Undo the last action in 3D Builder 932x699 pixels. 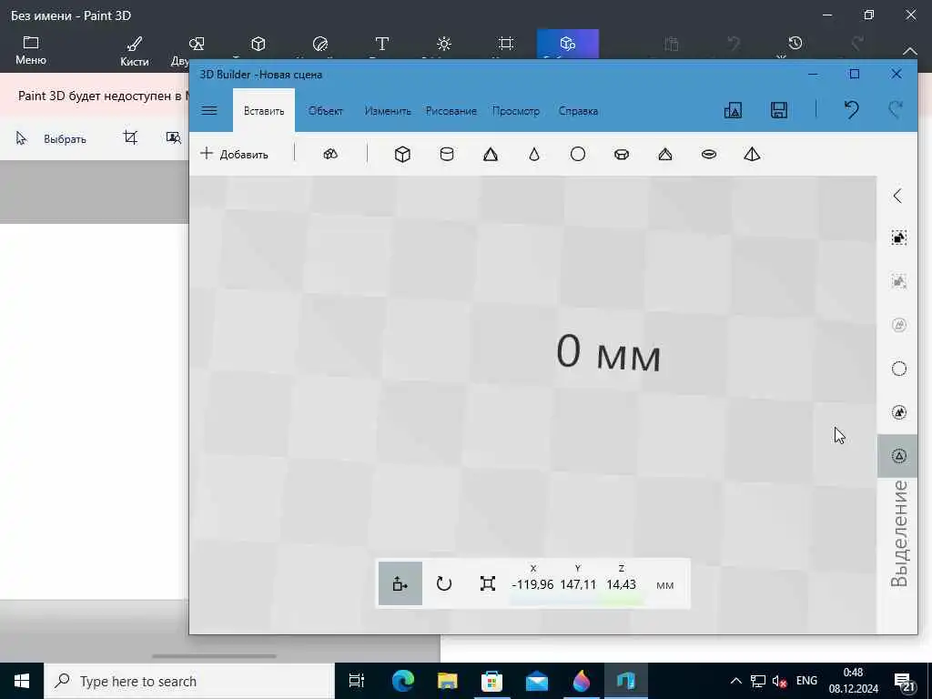click(851, 110)
